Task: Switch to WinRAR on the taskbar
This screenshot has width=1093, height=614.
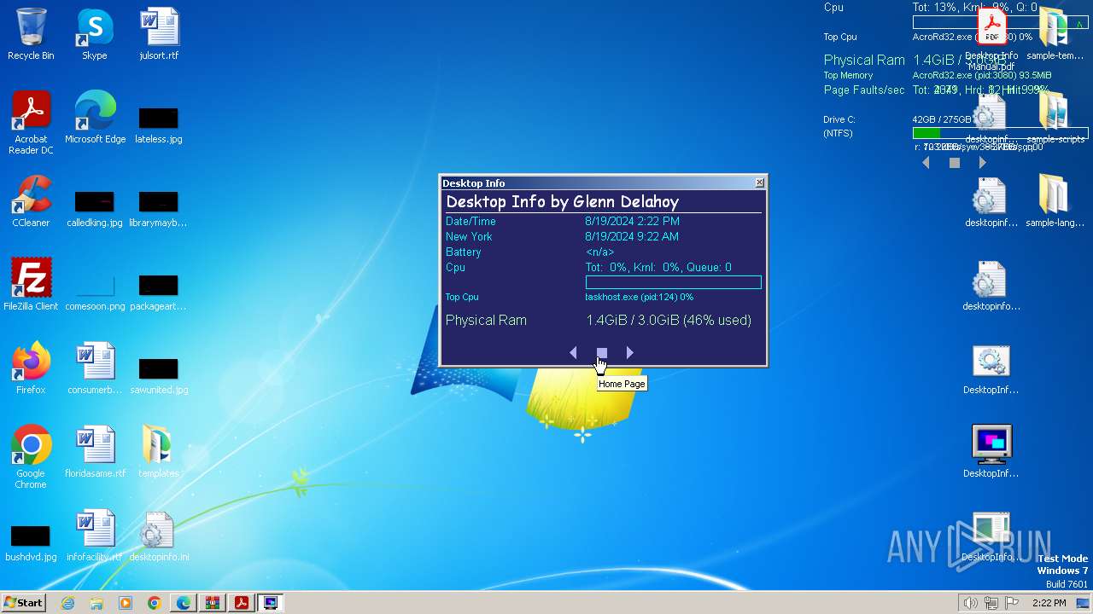Action: [213, 603]
